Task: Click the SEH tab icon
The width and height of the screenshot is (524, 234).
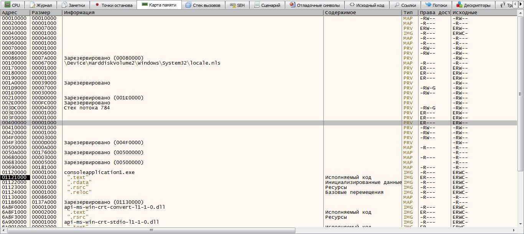Action: click(233, 5)
